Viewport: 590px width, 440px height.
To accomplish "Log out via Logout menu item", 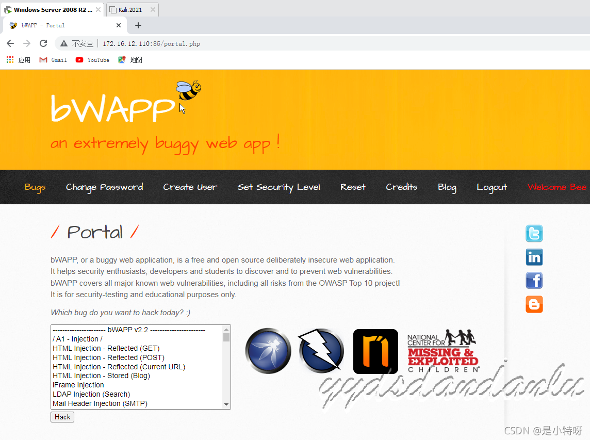I will pos(492,187).
